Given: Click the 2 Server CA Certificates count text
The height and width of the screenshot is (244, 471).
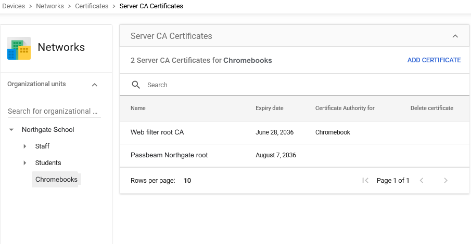Looking at the screenshot, I should (x=201, y=60).
